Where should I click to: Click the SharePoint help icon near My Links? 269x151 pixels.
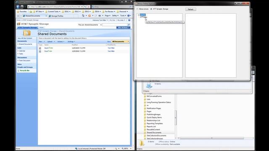click(x=129, y=20)
